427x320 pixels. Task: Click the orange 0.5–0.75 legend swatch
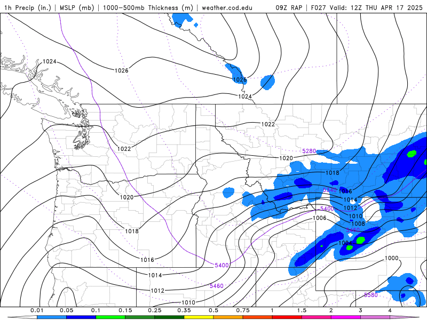coord(228,317)
